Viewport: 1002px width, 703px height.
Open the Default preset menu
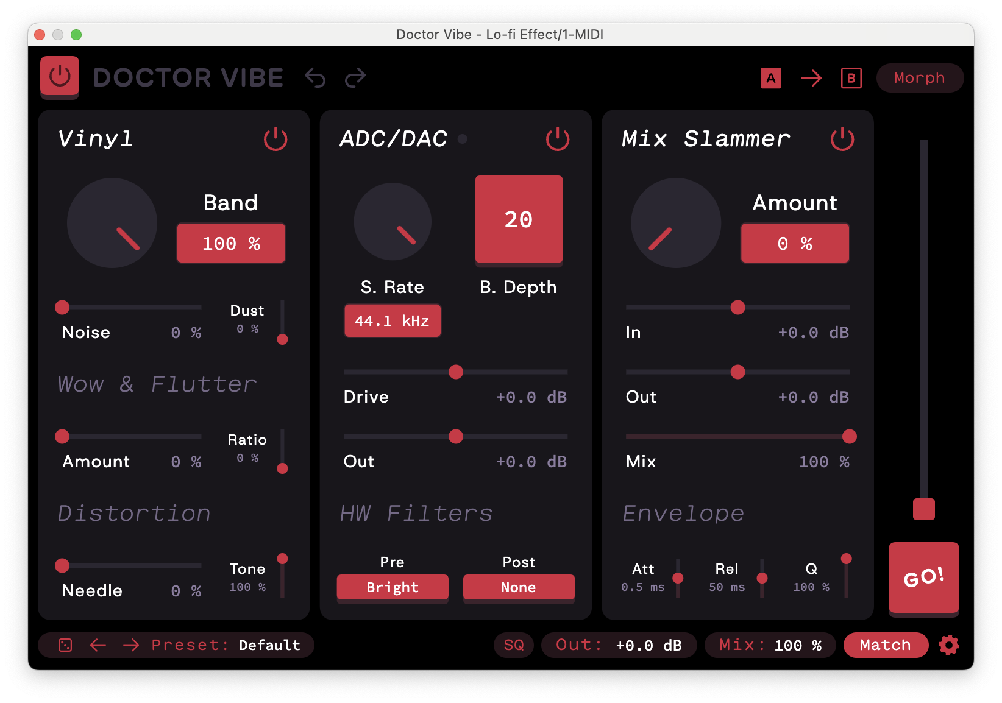[x=269, y=645]
